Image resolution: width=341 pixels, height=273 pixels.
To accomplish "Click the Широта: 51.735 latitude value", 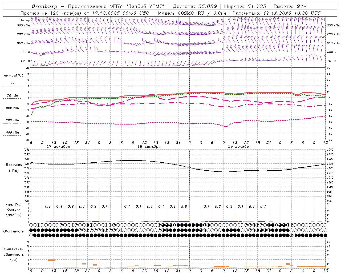I will [x=245, y=6].
